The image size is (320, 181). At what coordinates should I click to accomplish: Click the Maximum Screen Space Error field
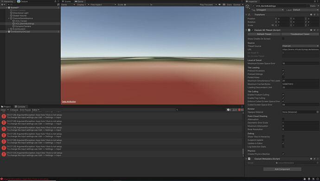[301, 63]
